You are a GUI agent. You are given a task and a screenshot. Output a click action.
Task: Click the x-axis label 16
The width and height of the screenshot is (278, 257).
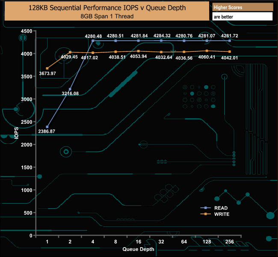139,242
